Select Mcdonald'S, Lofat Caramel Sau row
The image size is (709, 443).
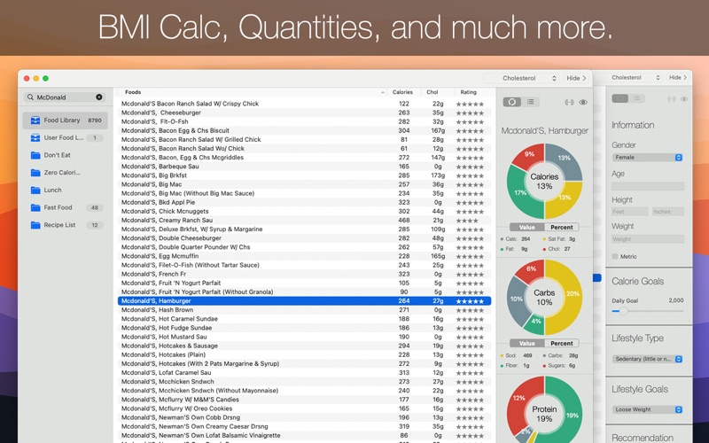(304, 372)
